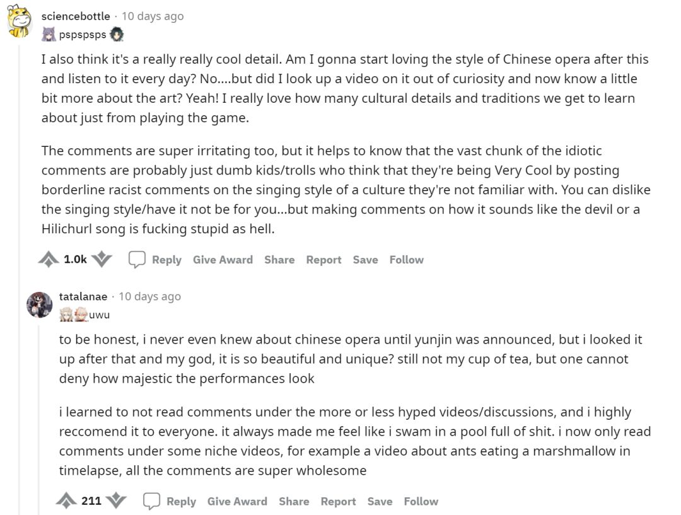Upvote the sciencebottle comment

[x=49, y=259]
